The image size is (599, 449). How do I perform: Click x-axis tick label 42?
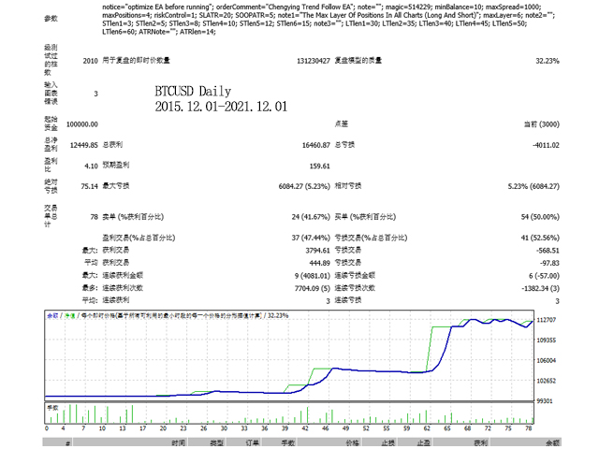pyautogui.click(x=305, y=428)
